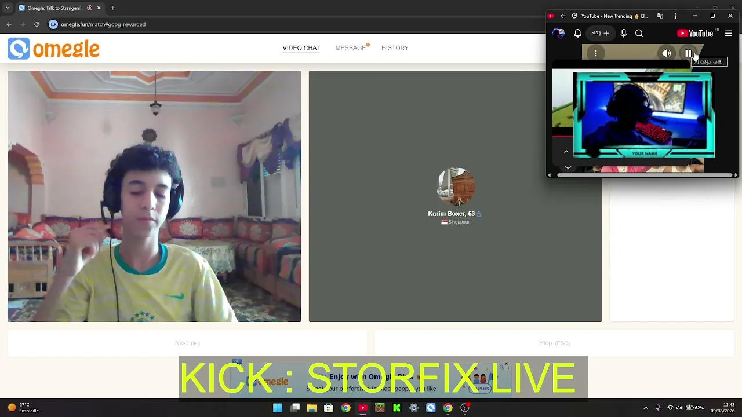Reload the Omegle page

(x=37, y=24)
